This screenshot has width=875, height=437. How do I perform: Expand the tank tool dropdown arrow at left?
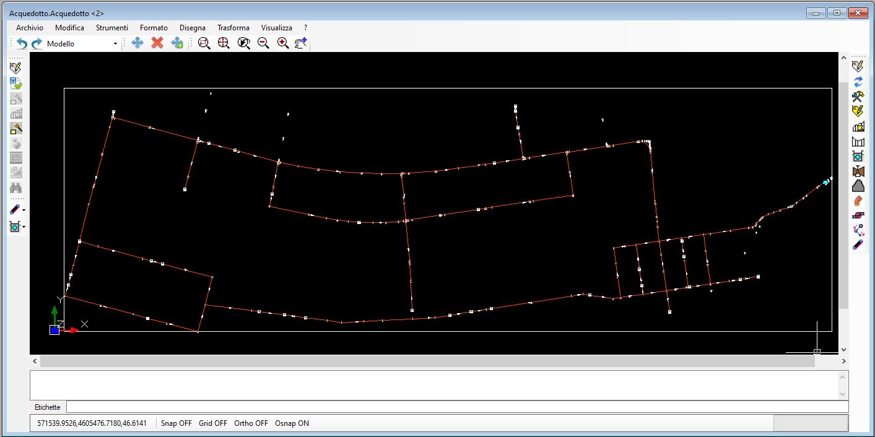[x=24, y=227]
